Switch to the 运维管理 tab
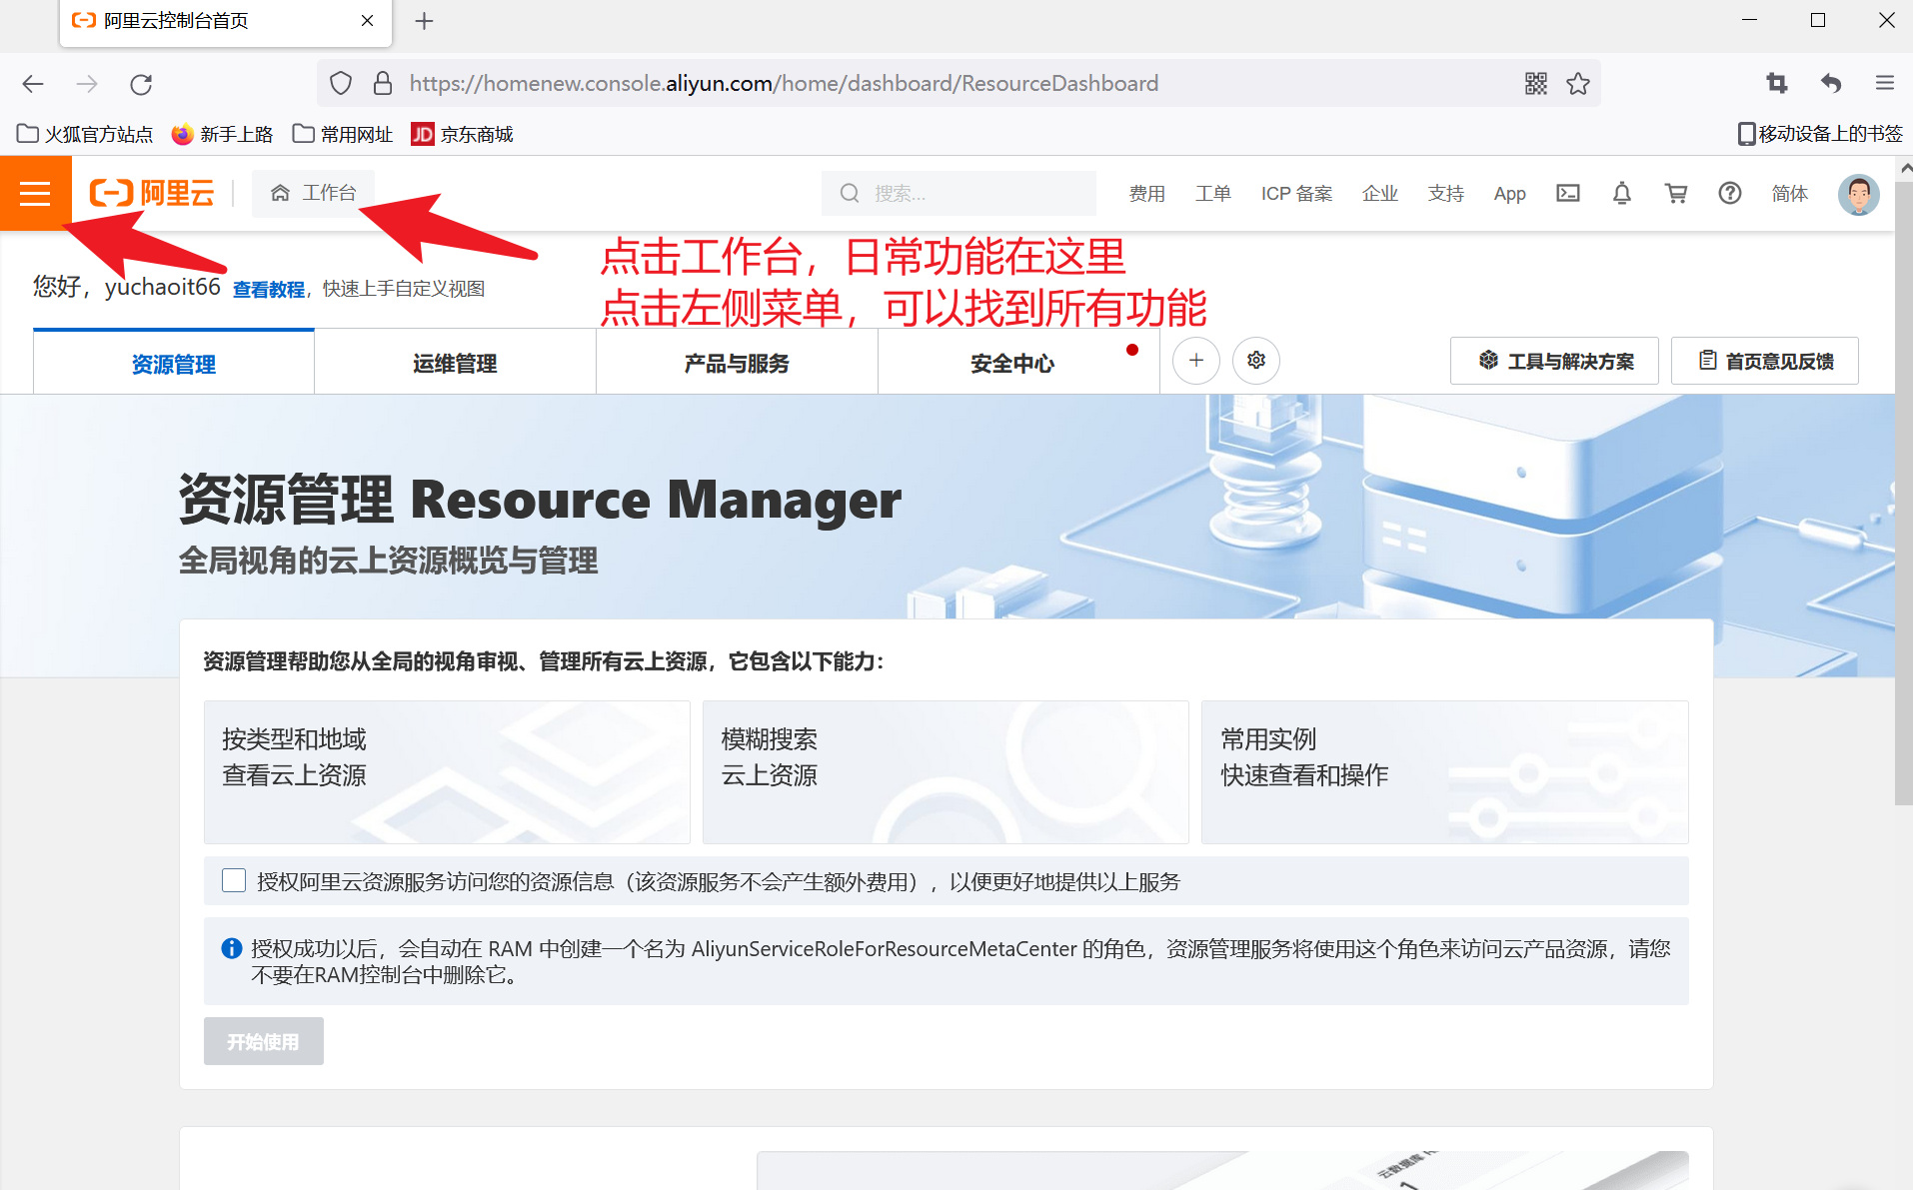The width and height of the screenshot is (1913, 1190). pos(455,364)
